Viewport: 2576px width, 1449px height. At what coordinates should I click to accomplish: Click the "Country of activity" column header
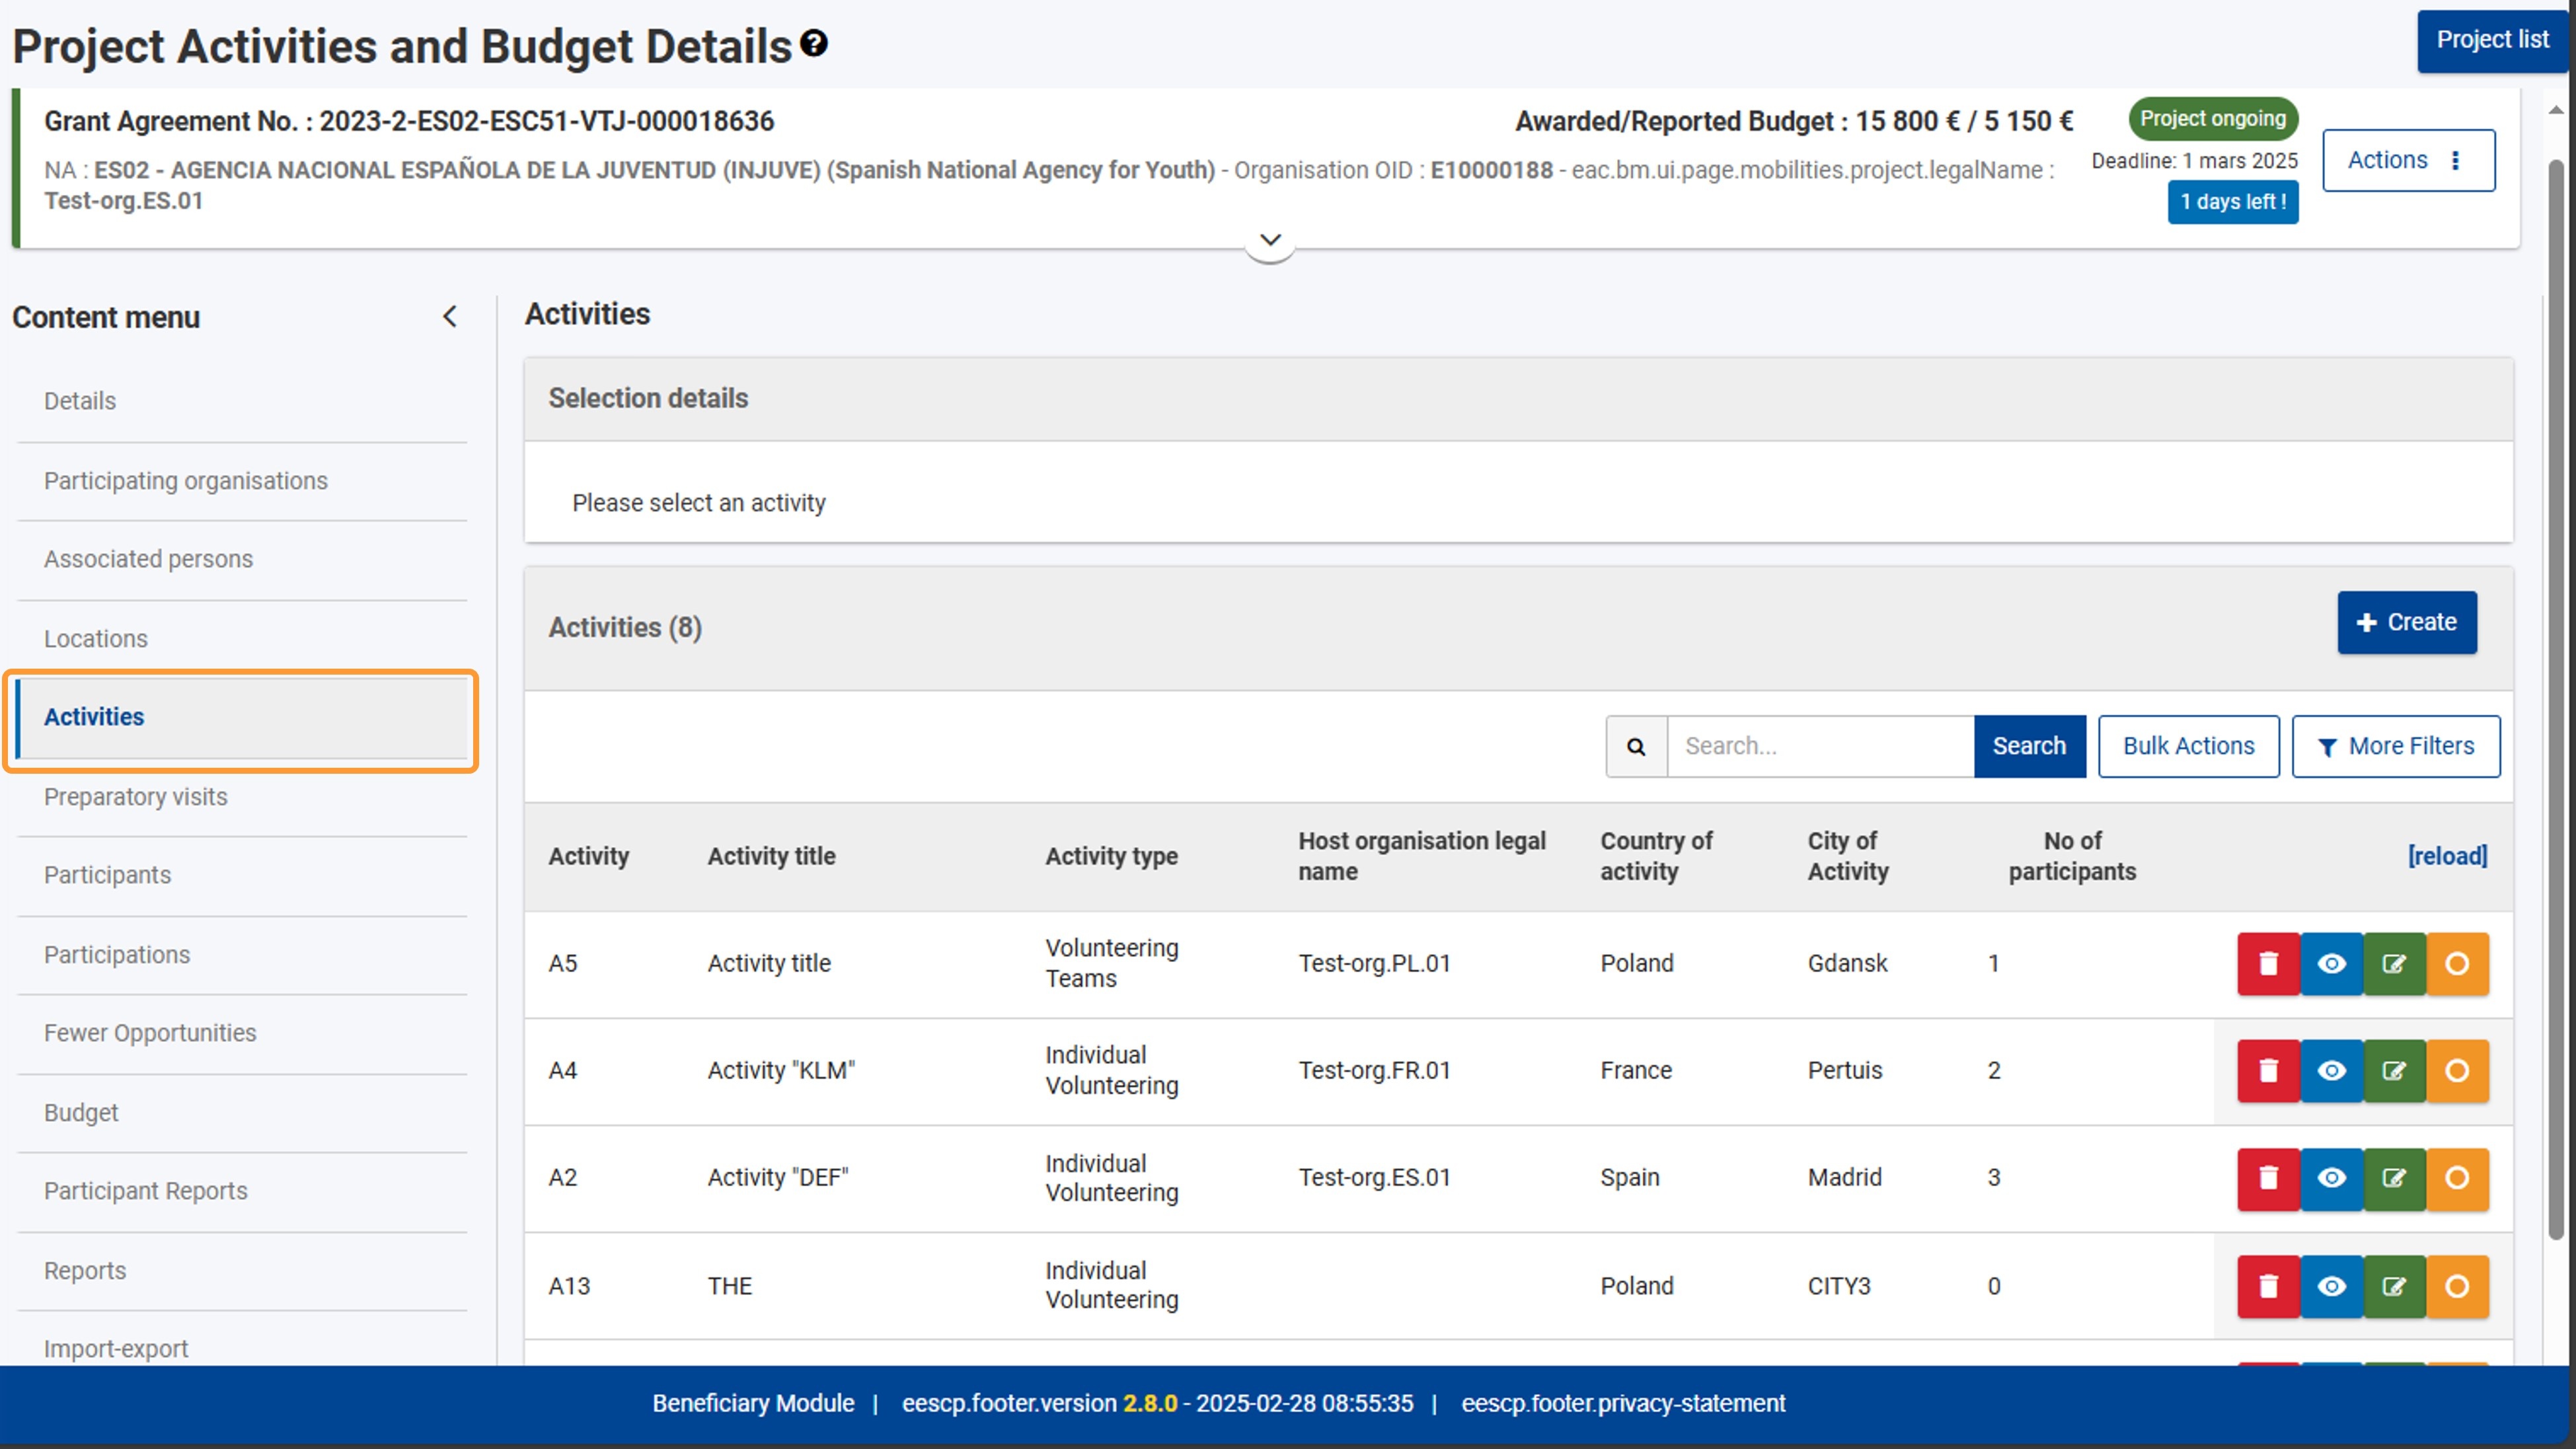[1656, 856]
